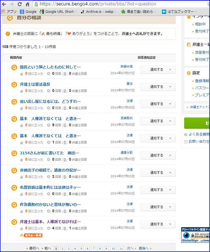Open the Archive.is bookmark
The image size is (210, 252).
coord(99,12)
